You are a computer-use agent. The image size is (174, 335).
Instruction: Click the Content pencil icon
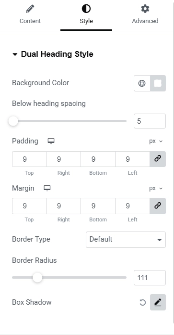coord(30,9)
